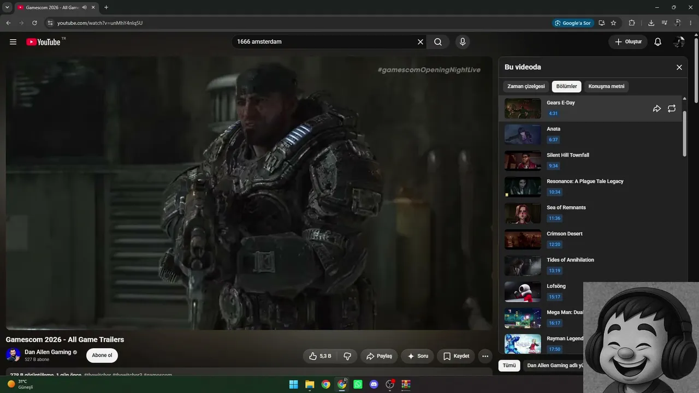Reload the current page
Screen dimensions: 699x393
[x=34, y=23]
